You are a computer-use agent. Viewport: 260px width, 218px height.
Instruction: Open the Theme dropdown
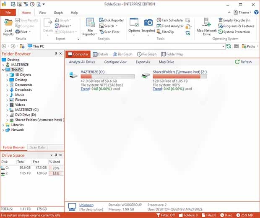[x=242, y=13]
